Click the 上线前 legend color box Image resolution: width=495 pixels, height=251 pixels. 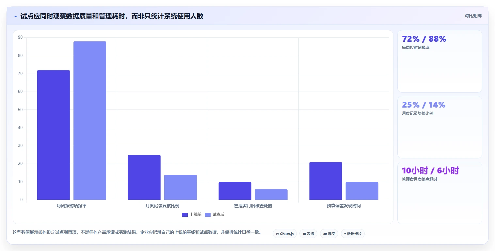(x=185, y=214)
